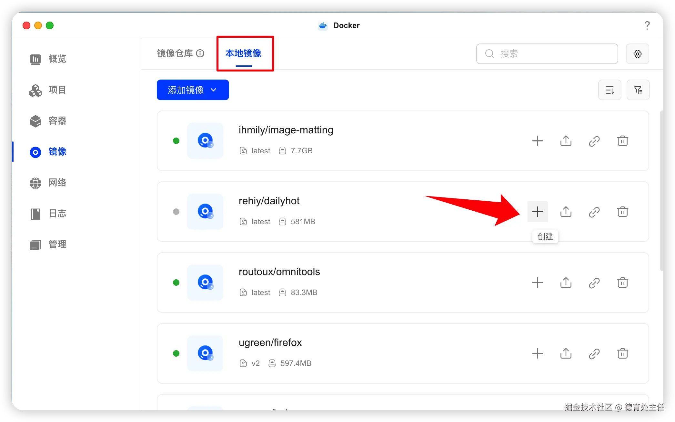Click the filter icon
This screenshot has height=422, width=675.
[638, 90]
